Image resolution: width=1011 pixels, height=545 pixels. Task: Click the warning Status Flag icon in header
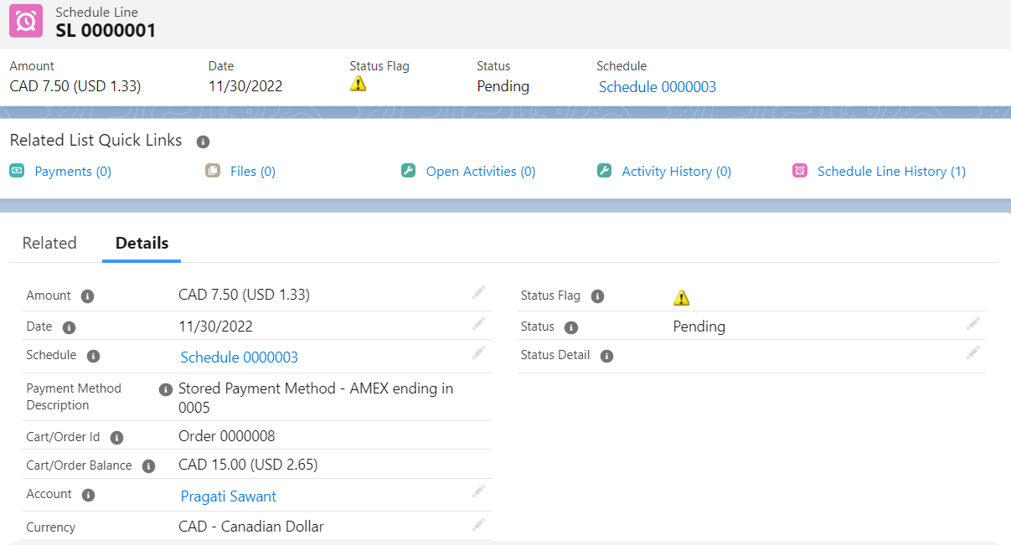pos(358,84)
